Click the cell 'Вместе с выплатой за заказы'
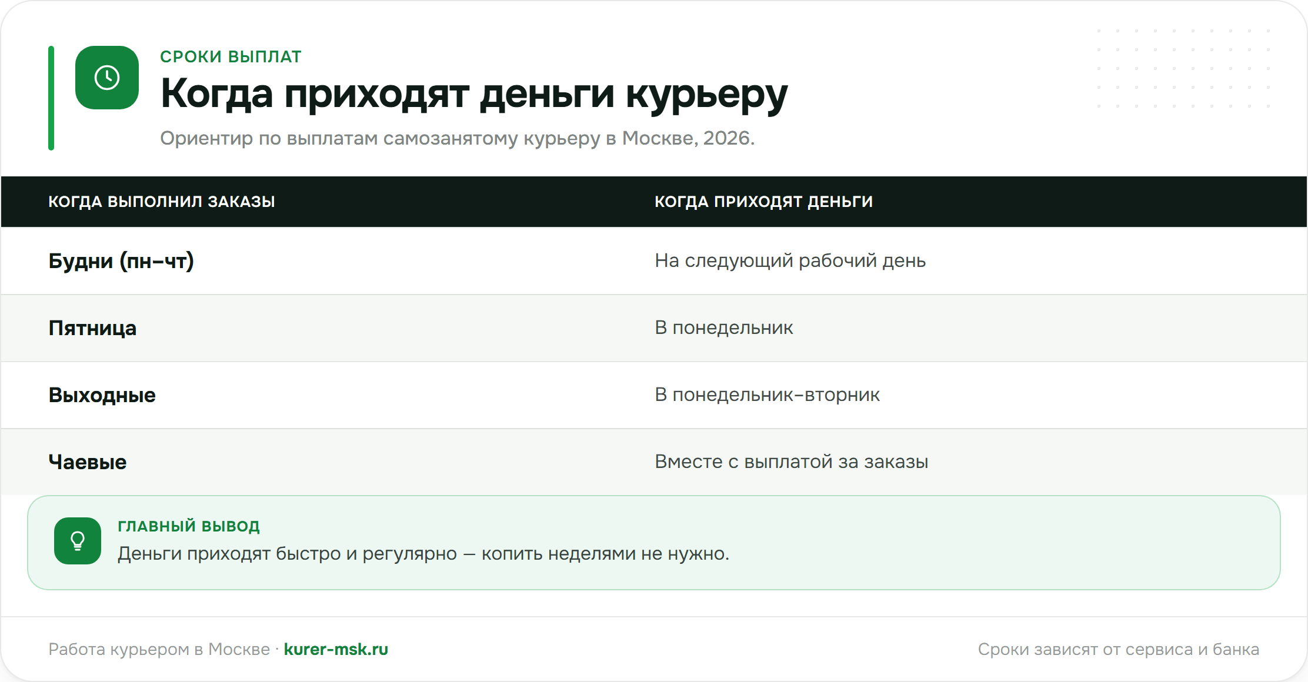The height and width of the screenshot is (682, 1308). click(x=792, y=462)
